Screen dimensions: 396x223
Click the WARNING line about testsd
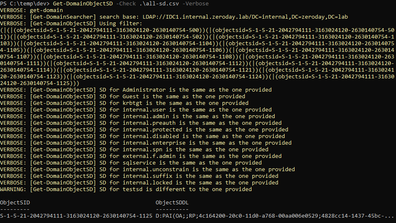(x=126, y=189)
